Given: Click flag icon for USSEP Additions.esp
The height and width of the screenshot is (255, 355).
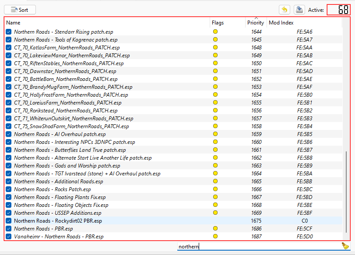Looking at the screenshot, I should [215, 213].
